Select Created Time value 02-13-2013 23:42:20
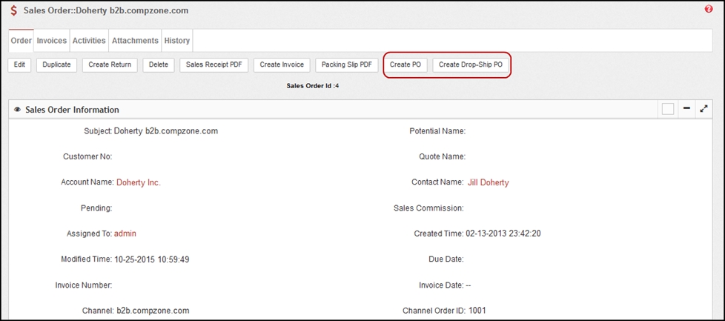 503,234
